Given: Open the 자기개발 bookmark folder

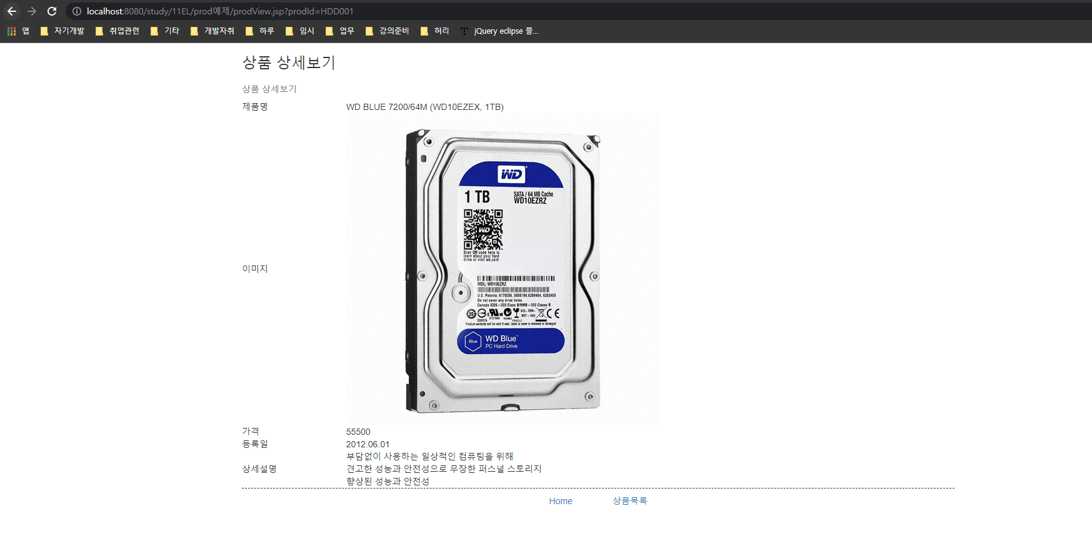Looking at the screenshot, I should (62, 31).
